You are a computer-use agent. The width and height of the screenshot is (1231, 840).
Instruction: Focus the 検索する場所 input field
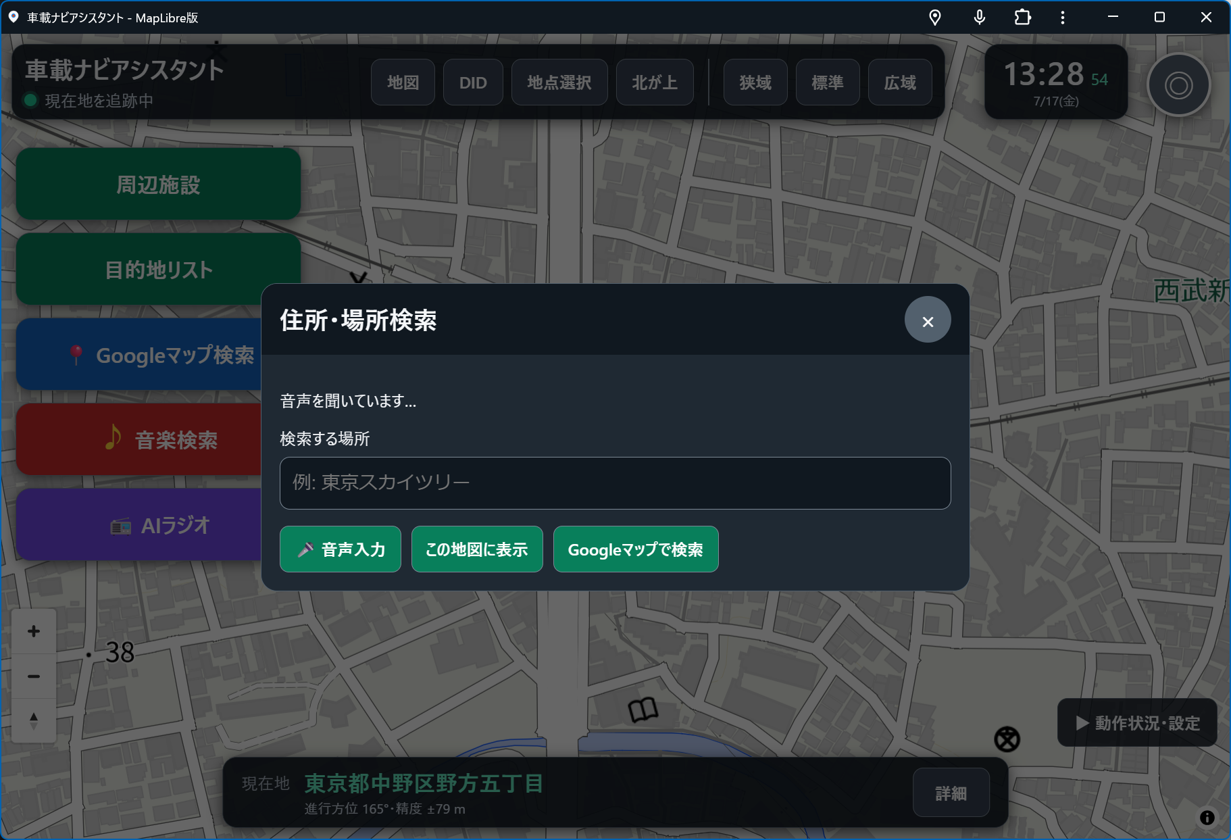click(615, 483)
